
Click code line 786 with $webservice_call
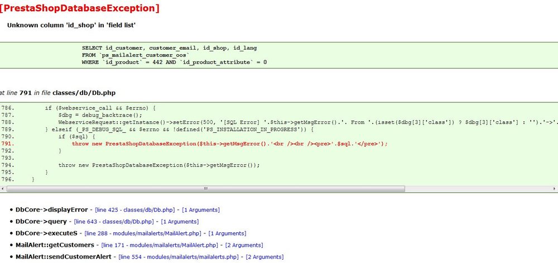(100, 108)
